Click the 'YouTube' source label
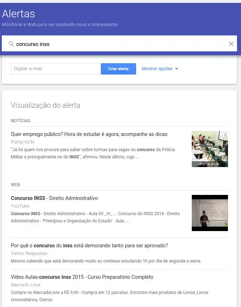Viewport: 241px width, 307px height. pos(20,206)
